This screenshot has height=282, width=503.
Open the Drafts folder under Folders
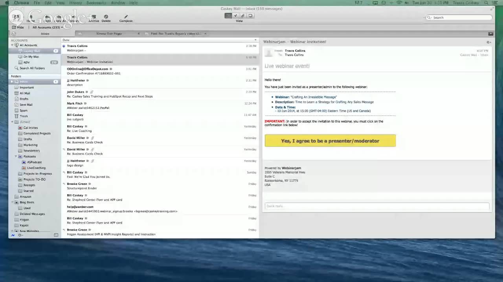[24, 99]
